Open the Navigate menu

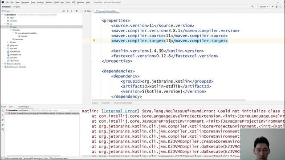(25, 2)
